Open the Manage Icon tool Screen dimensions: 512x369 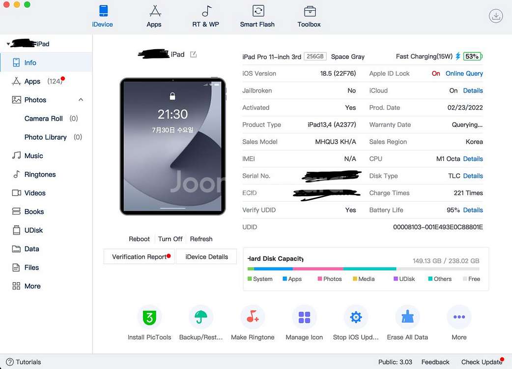point(304,323)
